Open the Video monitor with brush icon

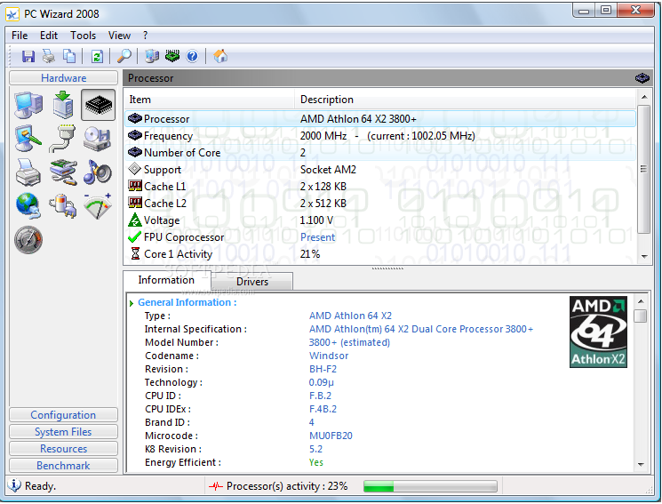point(28,139)
